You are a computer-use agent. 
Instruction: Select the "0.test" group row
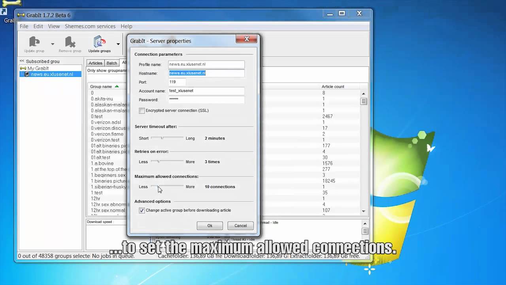pos(97,116)
